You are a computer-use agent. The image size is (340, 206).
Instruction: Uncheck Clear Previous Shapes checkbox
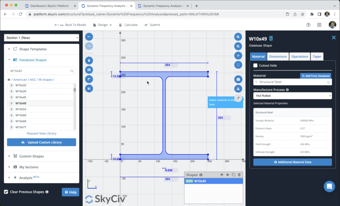click(x=6, y=192)
